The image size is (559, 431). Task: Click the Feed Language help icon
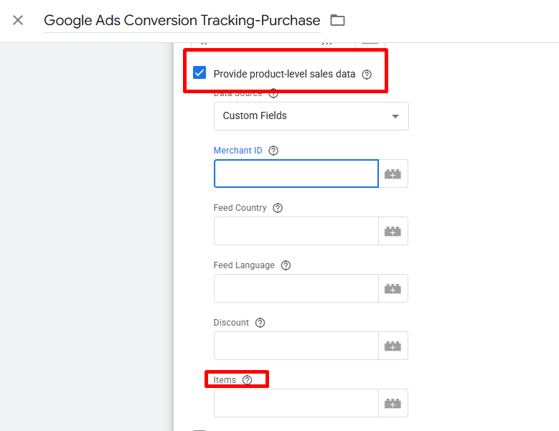[x=286, y=265]
